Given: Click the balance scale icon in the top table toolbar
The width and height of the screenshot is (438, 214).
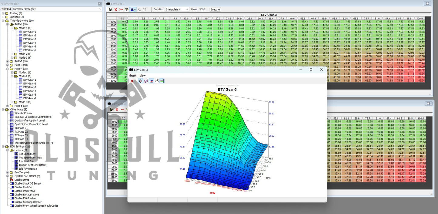Looking at the screenshot, I should pos(126,10).
